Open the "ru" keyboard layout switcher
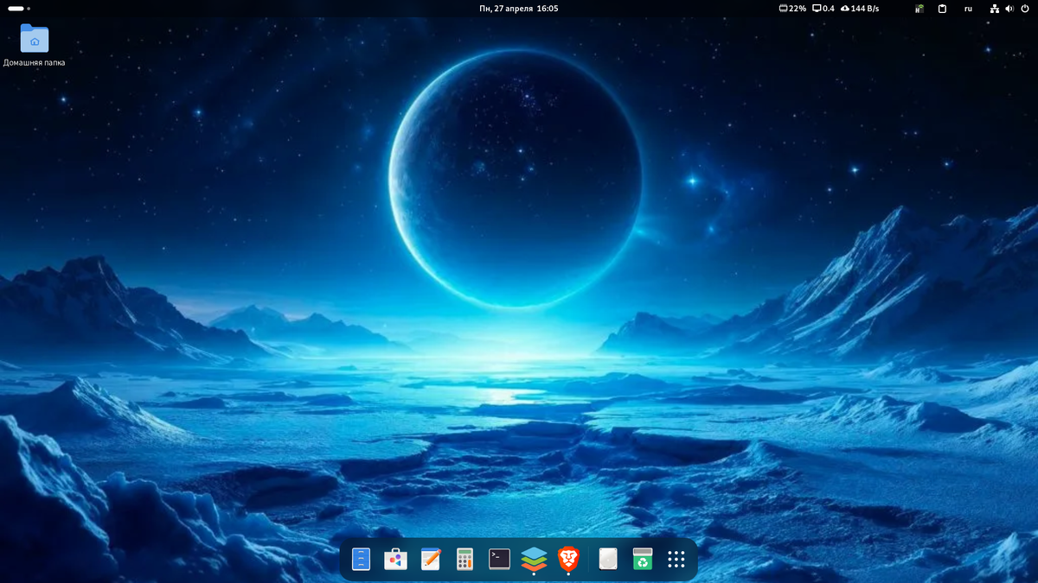 [x=967, y=9]
